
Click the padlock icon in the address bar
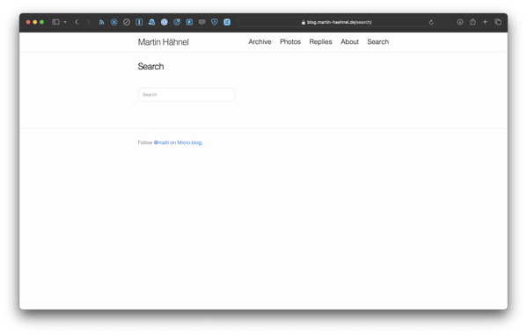(304, 22)
